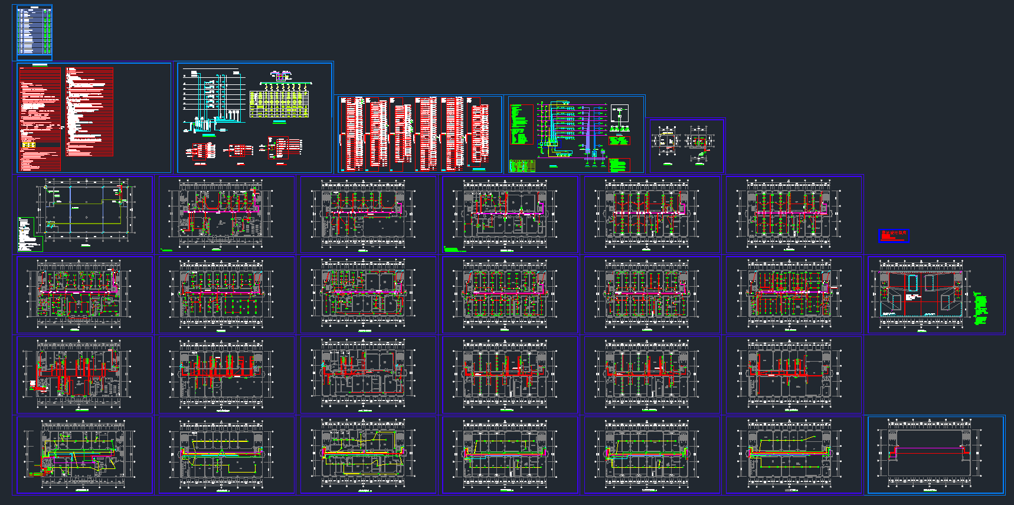Select the cyan riser diagram in the yellow-table sheet

coord(214,100)
